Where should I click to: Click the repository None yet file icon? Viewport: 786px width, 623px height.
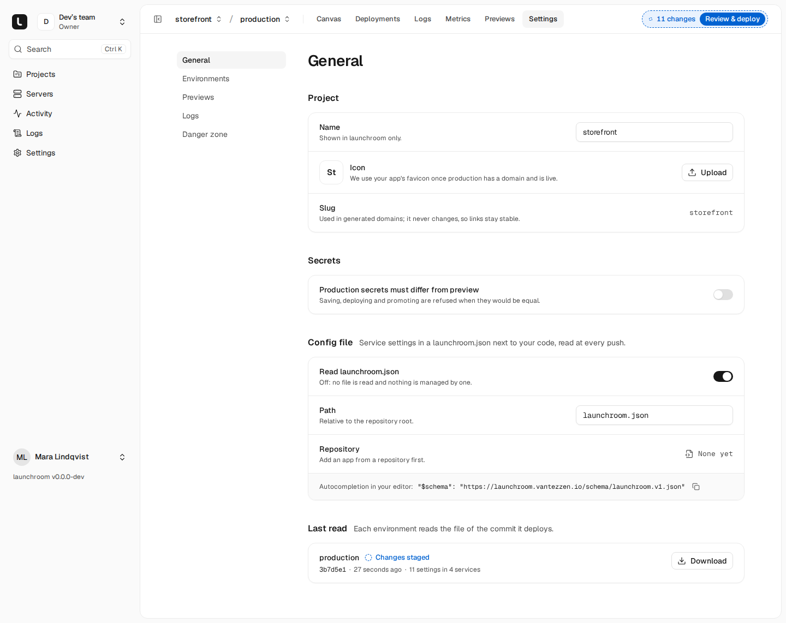click(689, 454)
